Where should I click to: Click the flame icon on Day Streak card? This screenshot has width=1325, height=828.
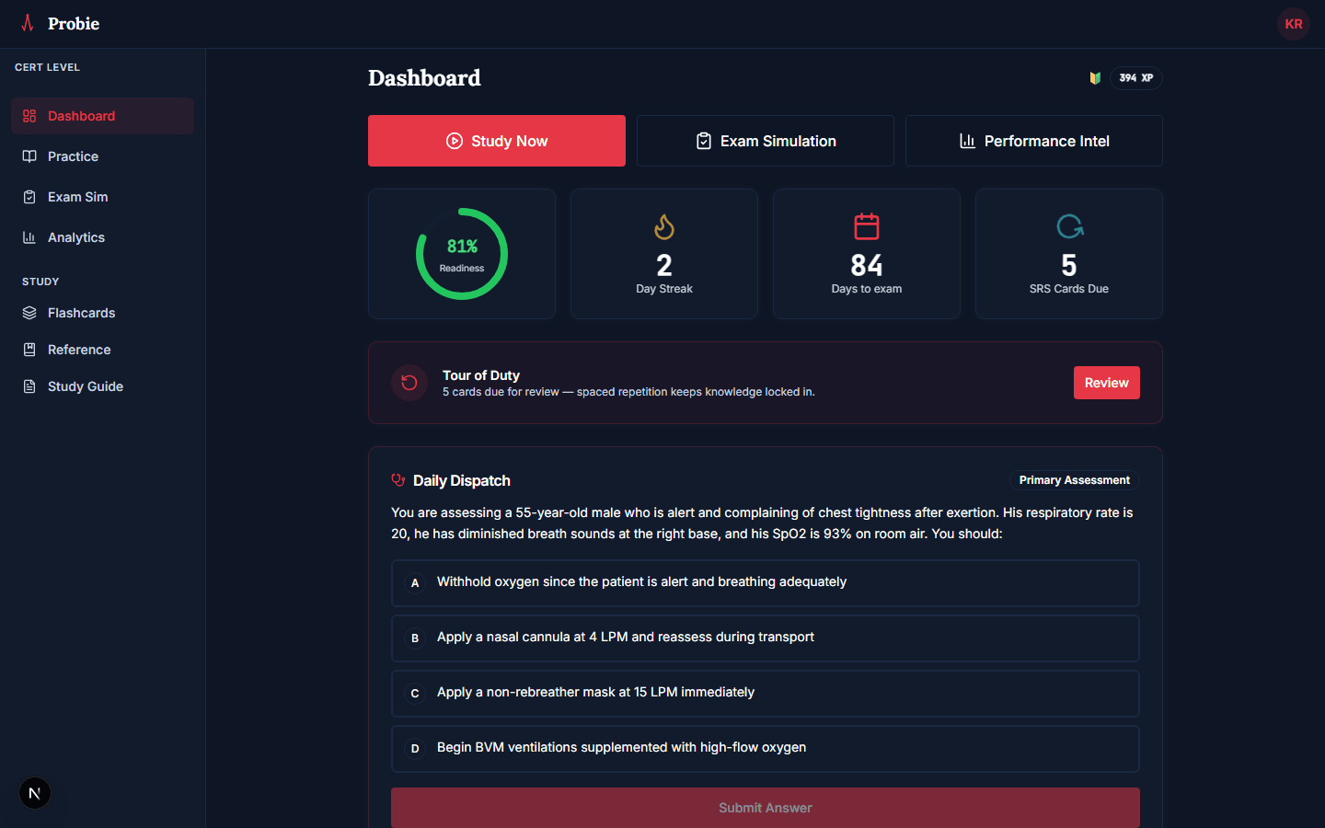[x=663, y=226]
